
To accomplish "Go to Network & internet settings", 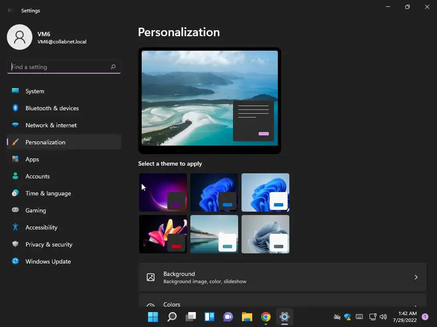I will click(x=64, y=125).
